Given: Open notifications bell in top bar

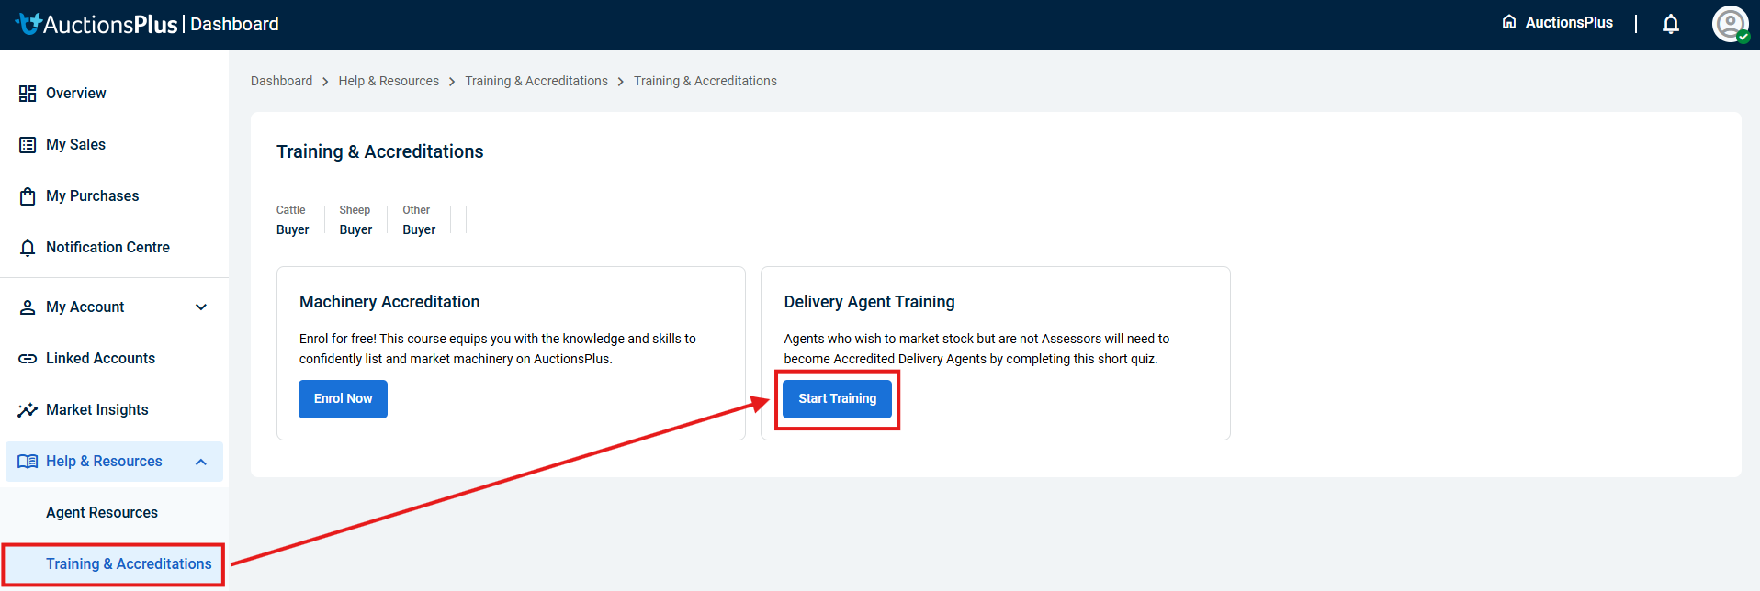Looking at the screenshot, I should click(x=1670, y=24).
